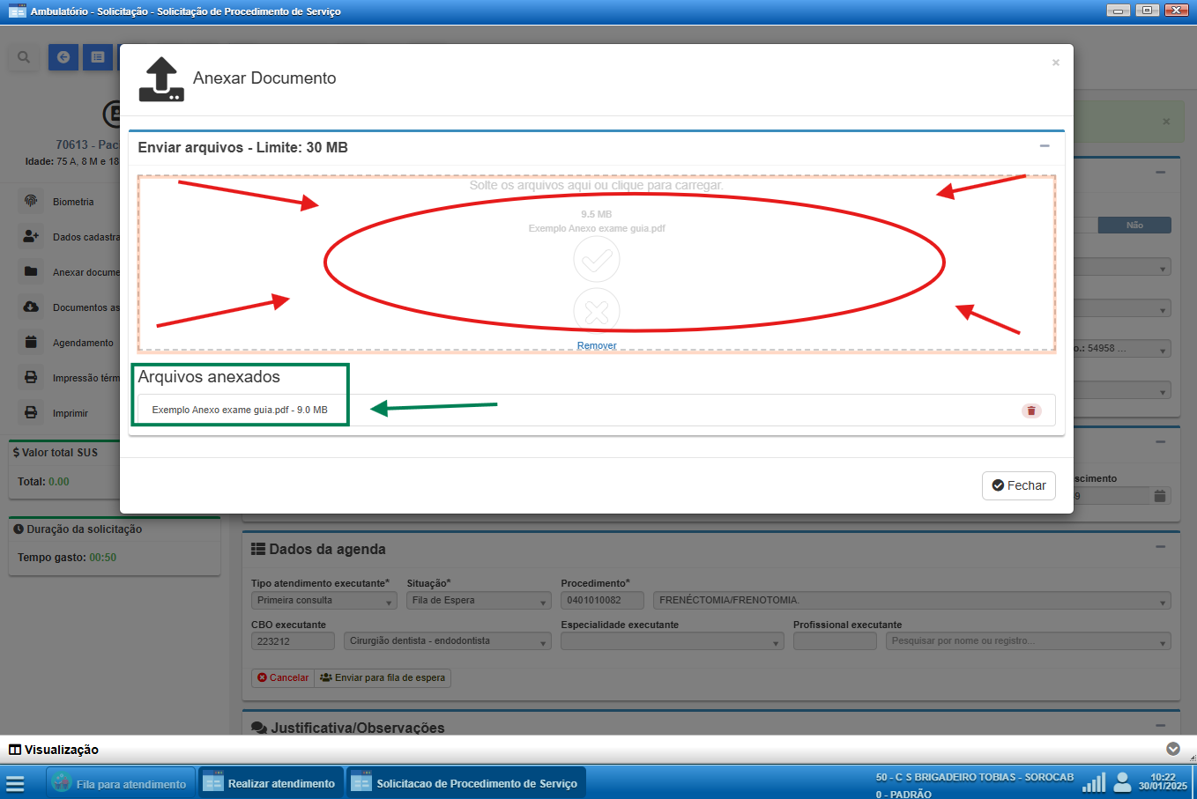Screen dimensions: 1197x799
Task: Collapse the Visualização panel chevron
Action: click(1172, 749)
